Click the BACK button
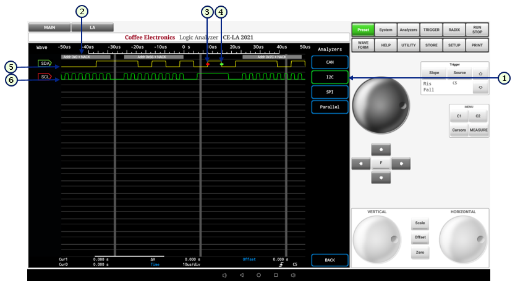Viewport: 515px width, 291px height. click(330, 260)
